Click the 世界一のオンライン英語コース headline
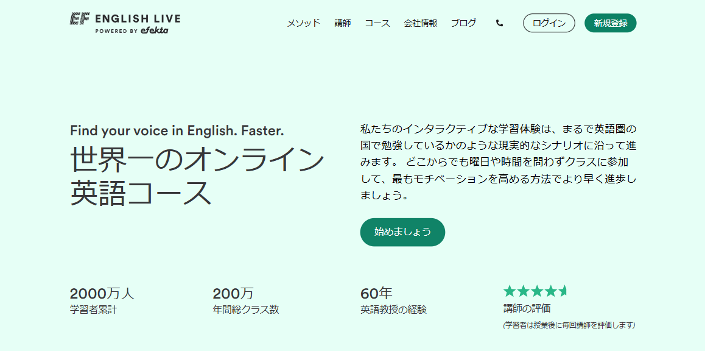705x351 pixels. (197, 176)
